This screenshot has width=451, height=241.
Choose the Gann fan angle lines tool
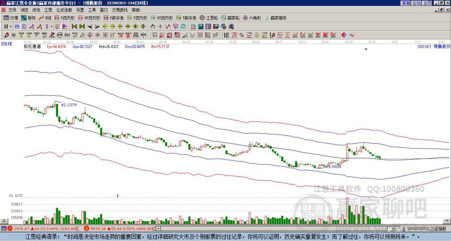(162, 35)
